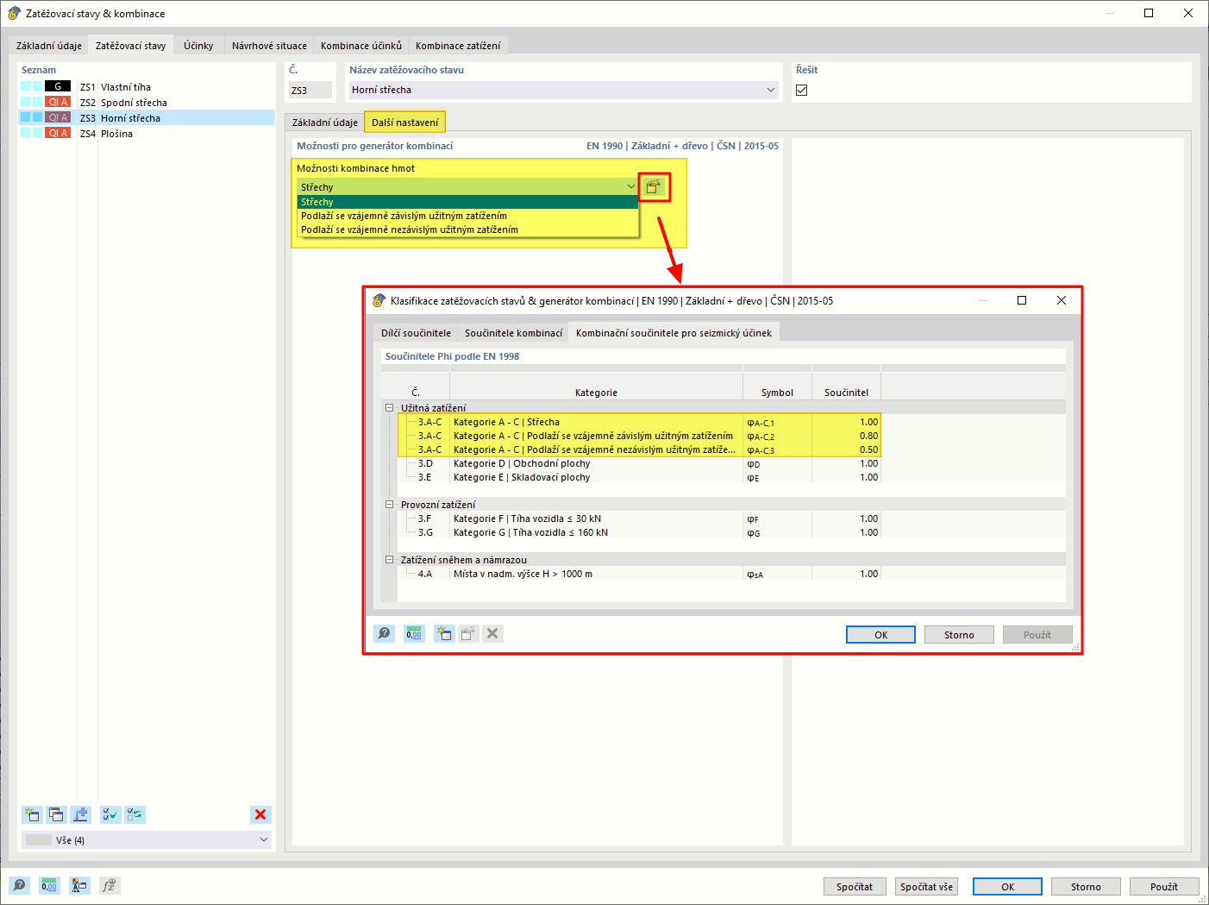1209x905 pixels.
Task: Switch to the Základní údaje main tab
Action: coord(49,46)
